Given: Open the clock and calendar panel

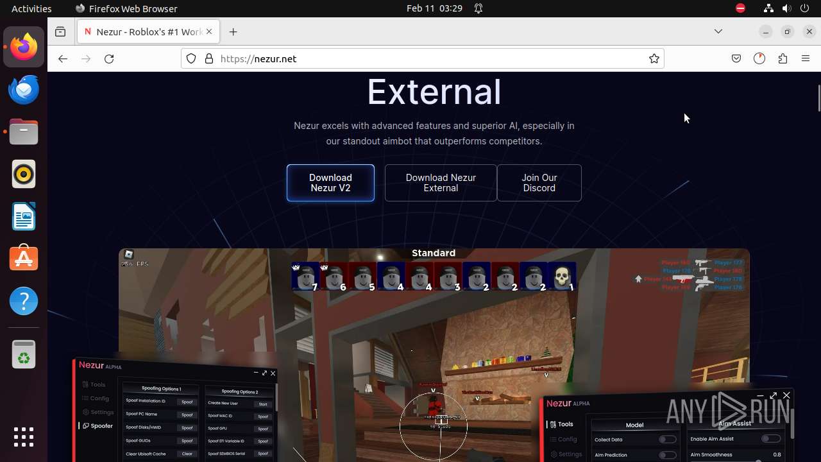Looking at the screenshot, I should click(x=434, y=8).
